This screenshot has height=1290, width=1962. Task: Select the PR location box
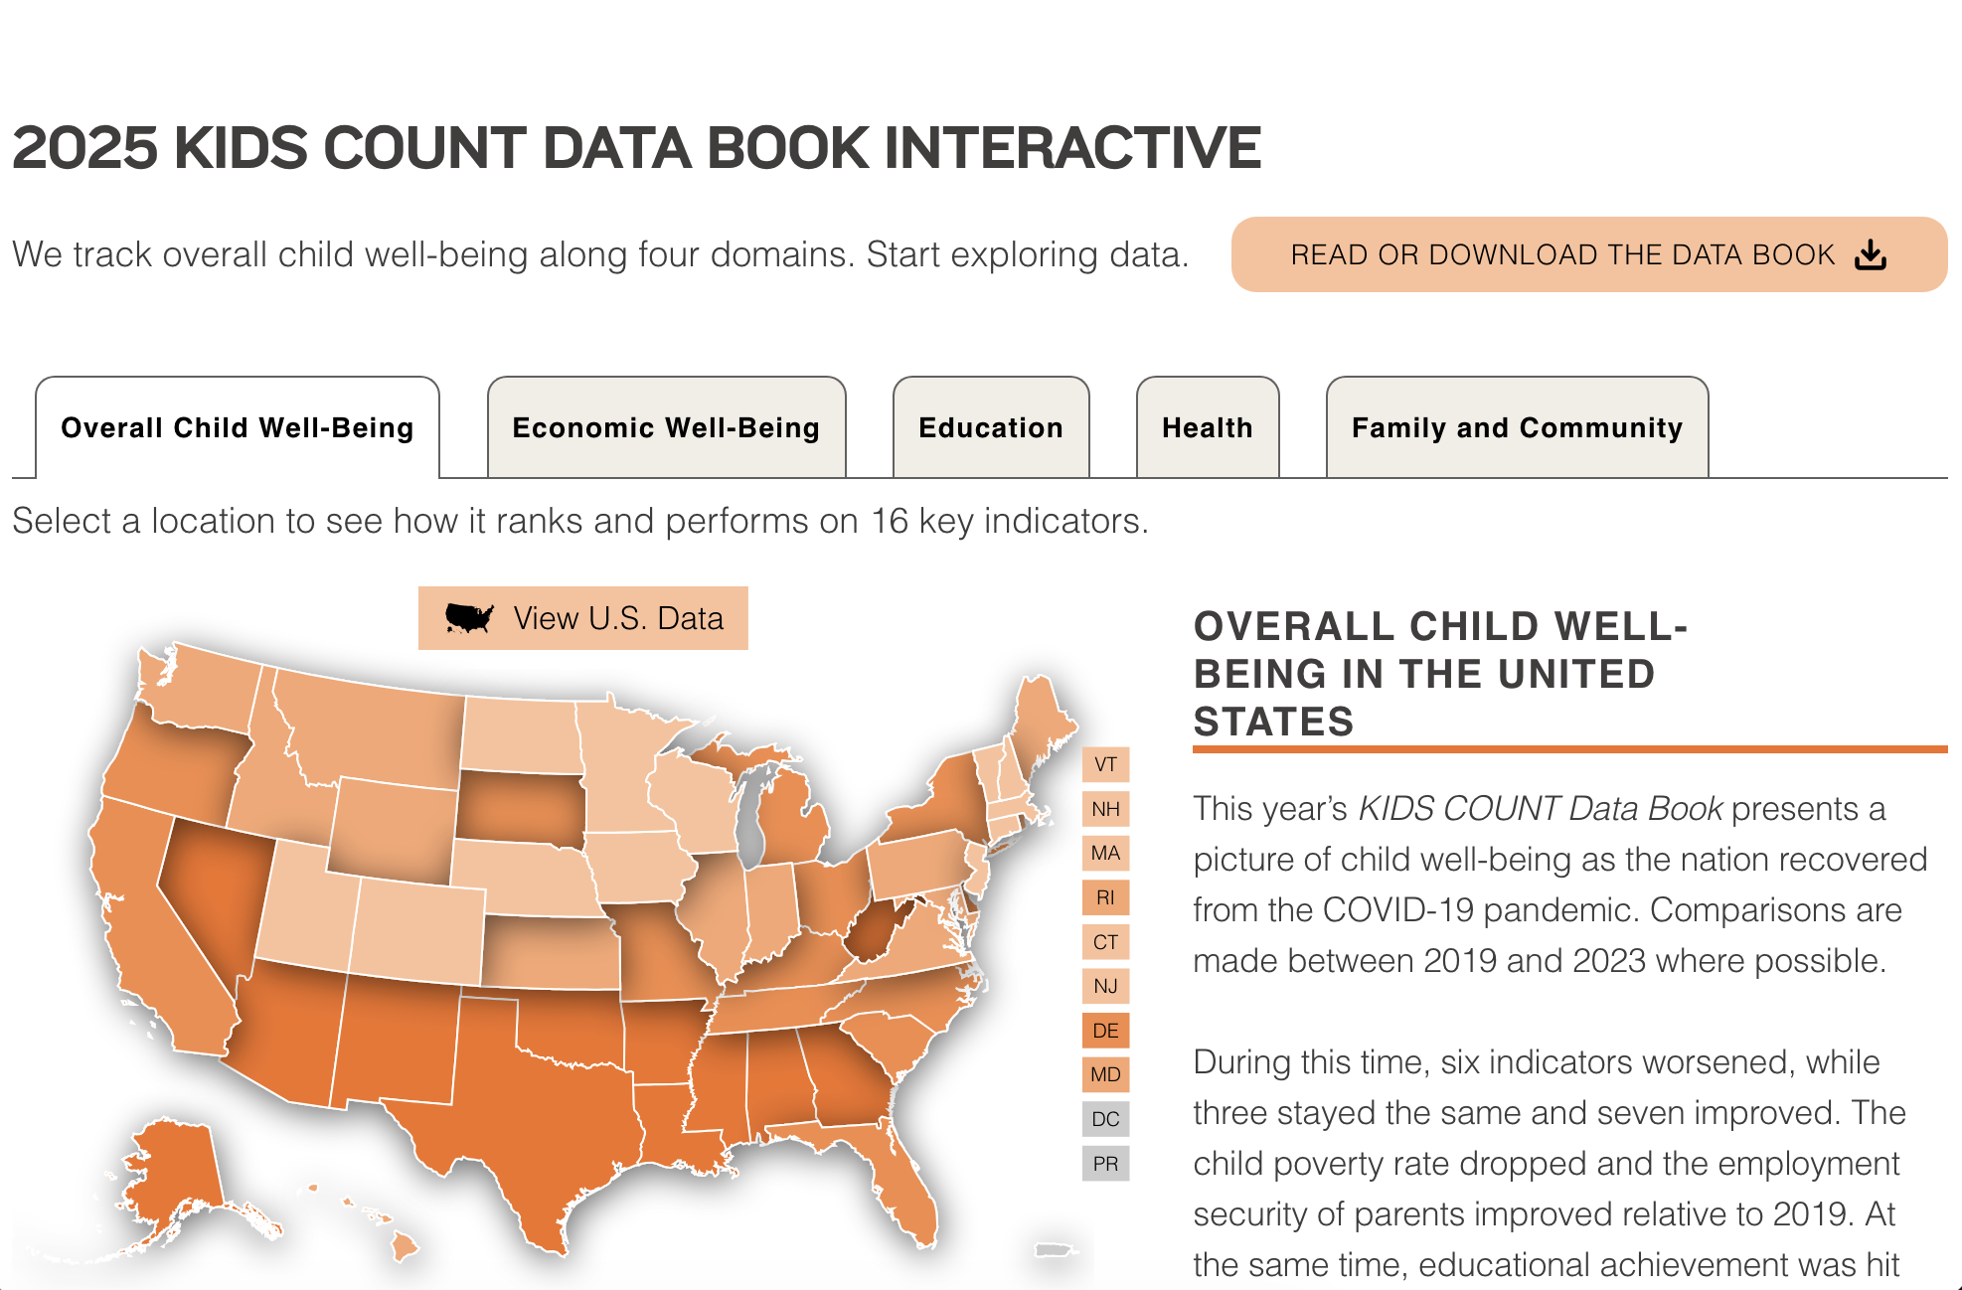click(x=1105, y=1164)
